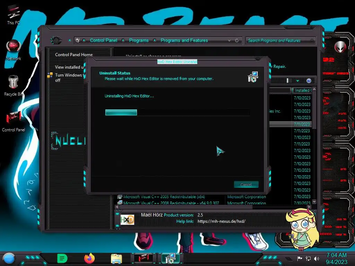Click Control Panel icon in address bar
The height and width of the screenshot is (266, 355).
[78, 41]
